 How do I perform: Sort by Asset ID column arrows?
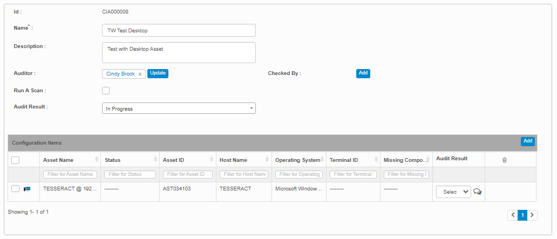click(213, 160)
